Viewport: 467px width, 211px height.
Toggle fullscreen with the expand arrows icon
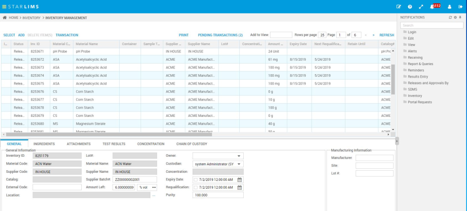tap(421, 7)
